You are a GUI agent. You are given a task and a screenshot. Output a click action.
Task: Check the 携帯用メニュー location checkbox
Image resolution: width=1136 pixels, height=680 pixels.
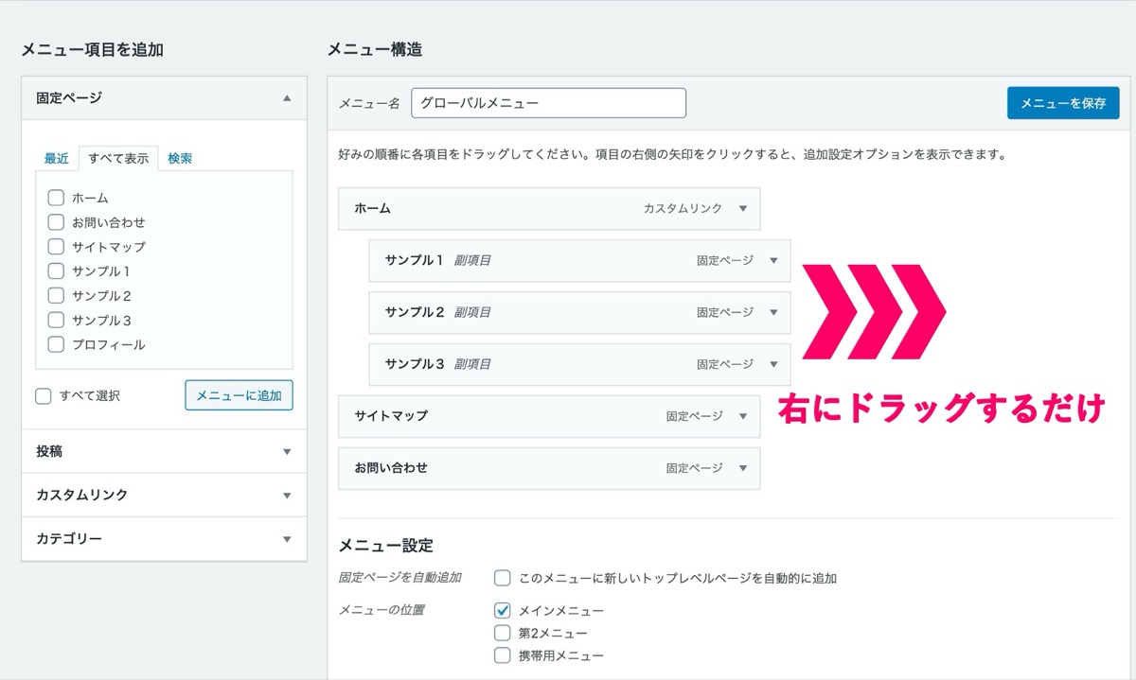point(503,654)
